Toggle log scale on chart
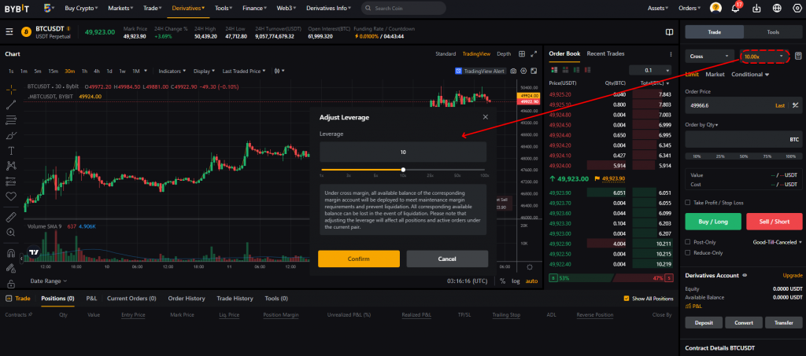The image size is (806, 356). [516, 281]
